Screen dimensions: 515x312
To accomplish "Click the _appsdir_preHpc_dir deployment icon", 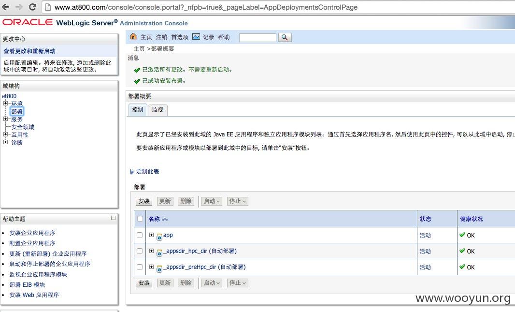I will click(159, 268).
